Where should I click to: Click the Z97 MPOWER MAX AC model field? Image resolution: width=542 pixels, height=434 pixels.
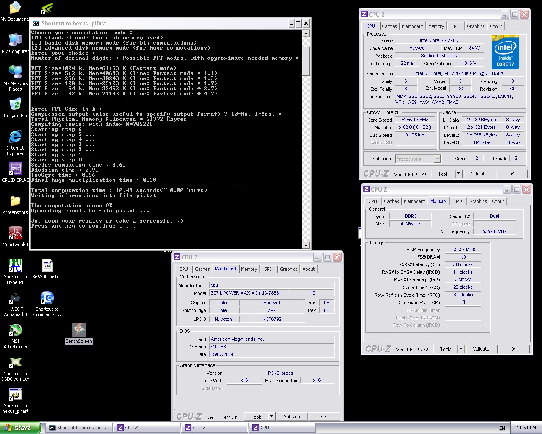(249, 293)
